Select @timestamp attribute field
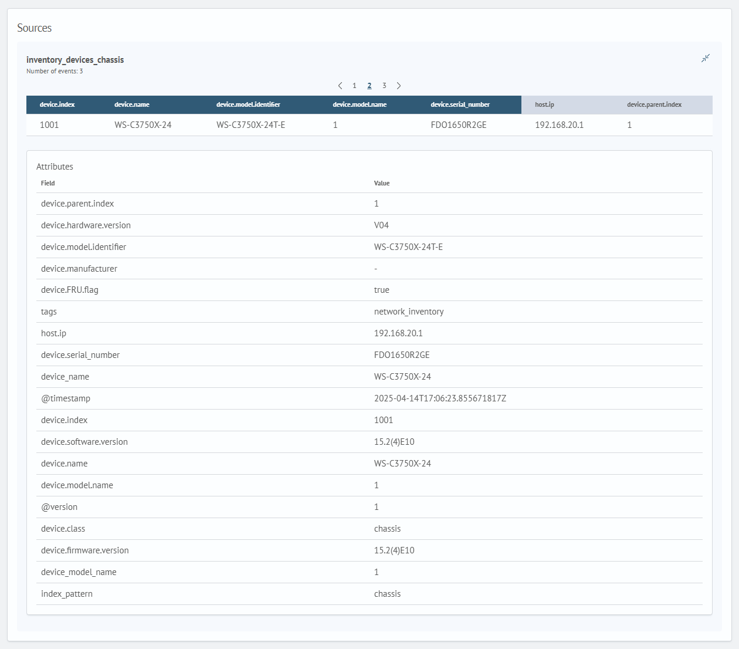Viewport: 739px width, 649px height. coord(66,398)
